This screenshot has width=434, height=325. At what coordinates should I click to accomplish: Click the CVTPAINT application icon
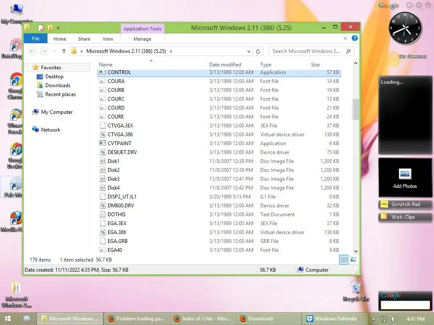tap(103, 143)
